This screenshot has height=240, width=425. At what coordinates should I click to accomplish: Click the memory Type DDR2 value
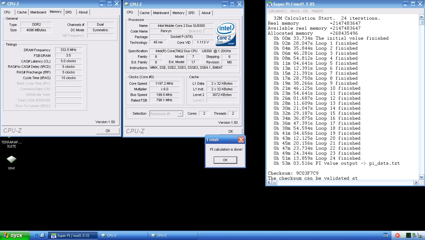pos(36,24)
